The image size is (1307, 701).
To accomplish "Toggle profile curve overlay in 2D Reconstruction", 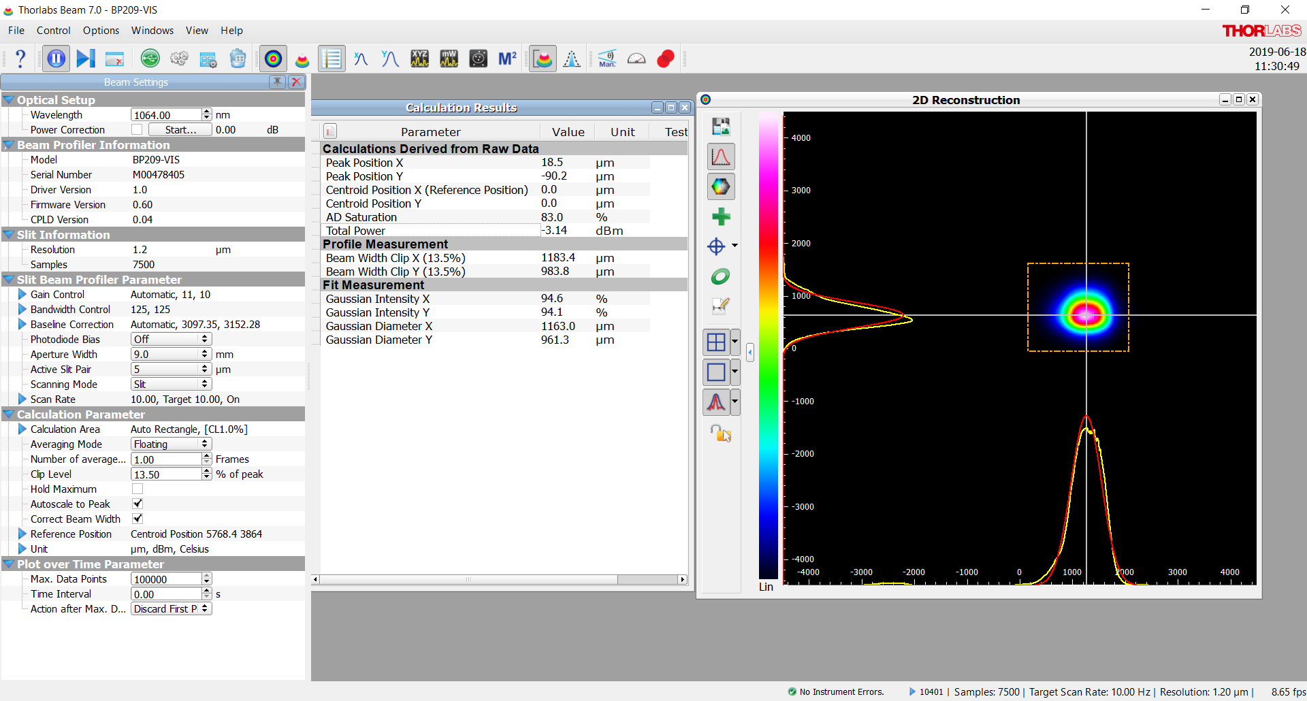I will click(x=721, y=157).
